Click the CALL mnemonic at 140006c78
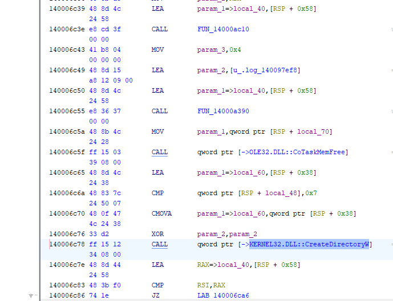The height and width of the screenshot is (301, 393). tap(160, 244)
